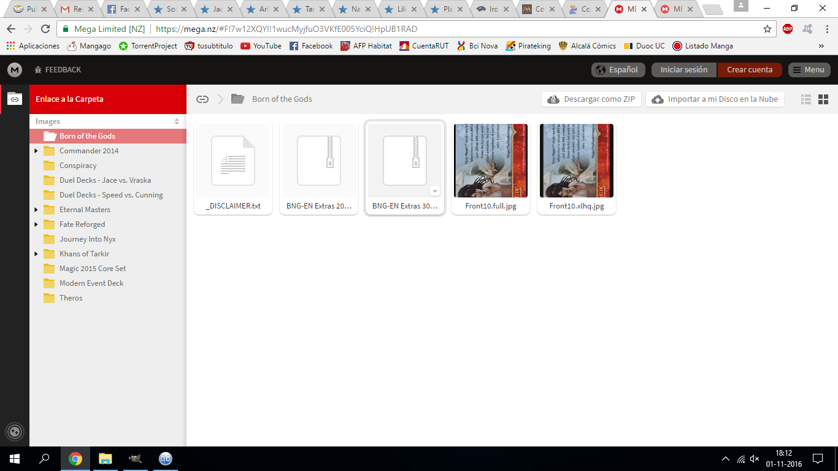Viewport: 838px width, 471px height.
Task: Open the Theros folder
Action: tap(71, 298)
